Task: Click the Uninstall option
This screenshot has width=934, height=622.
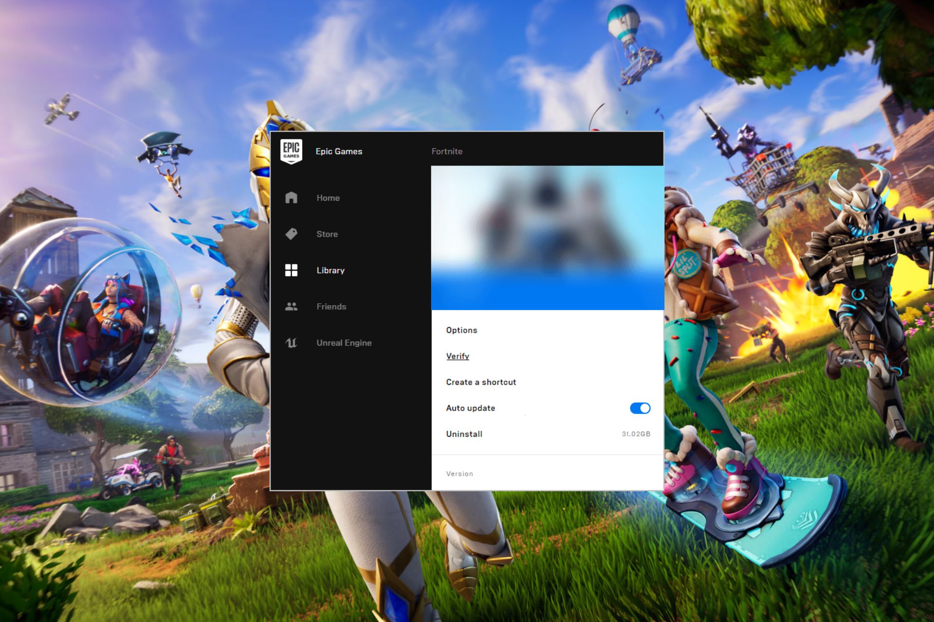Action: 464,434
